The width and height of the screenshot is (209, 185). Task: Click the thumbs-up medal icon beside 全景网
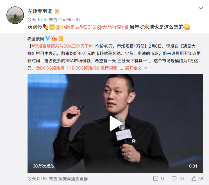tap(54, 39)
